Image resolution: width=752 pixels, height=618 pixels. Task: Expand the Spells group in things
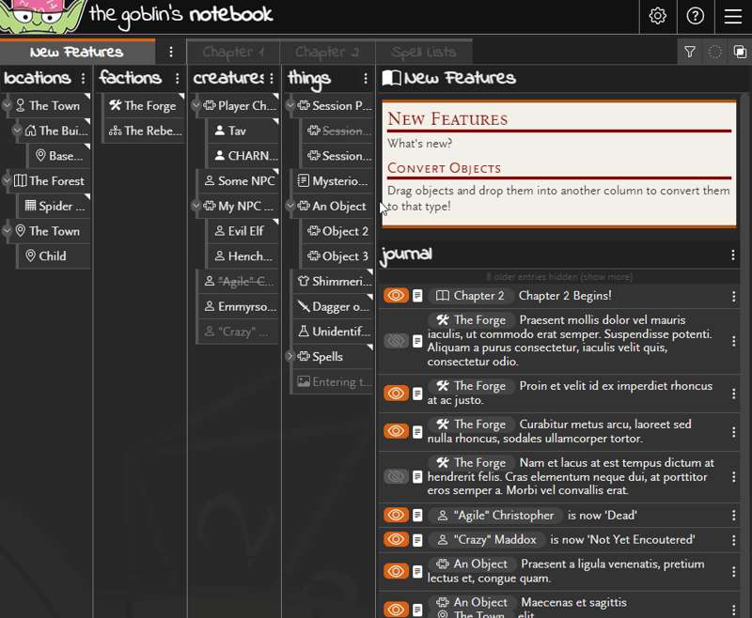[x=290, y=356]
